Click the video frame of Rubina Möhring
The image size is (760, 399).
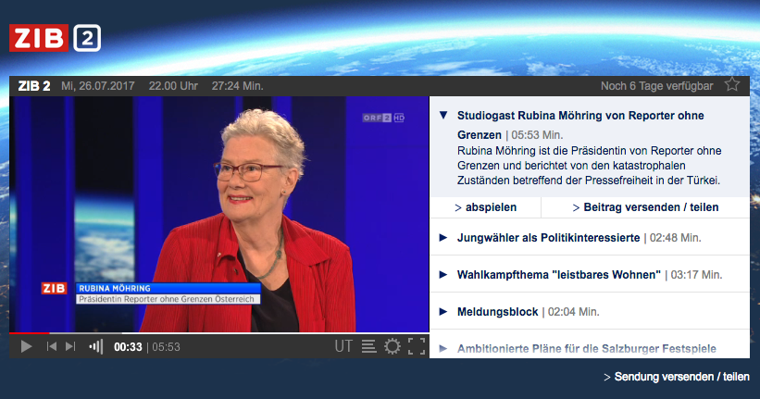point(219,214)
